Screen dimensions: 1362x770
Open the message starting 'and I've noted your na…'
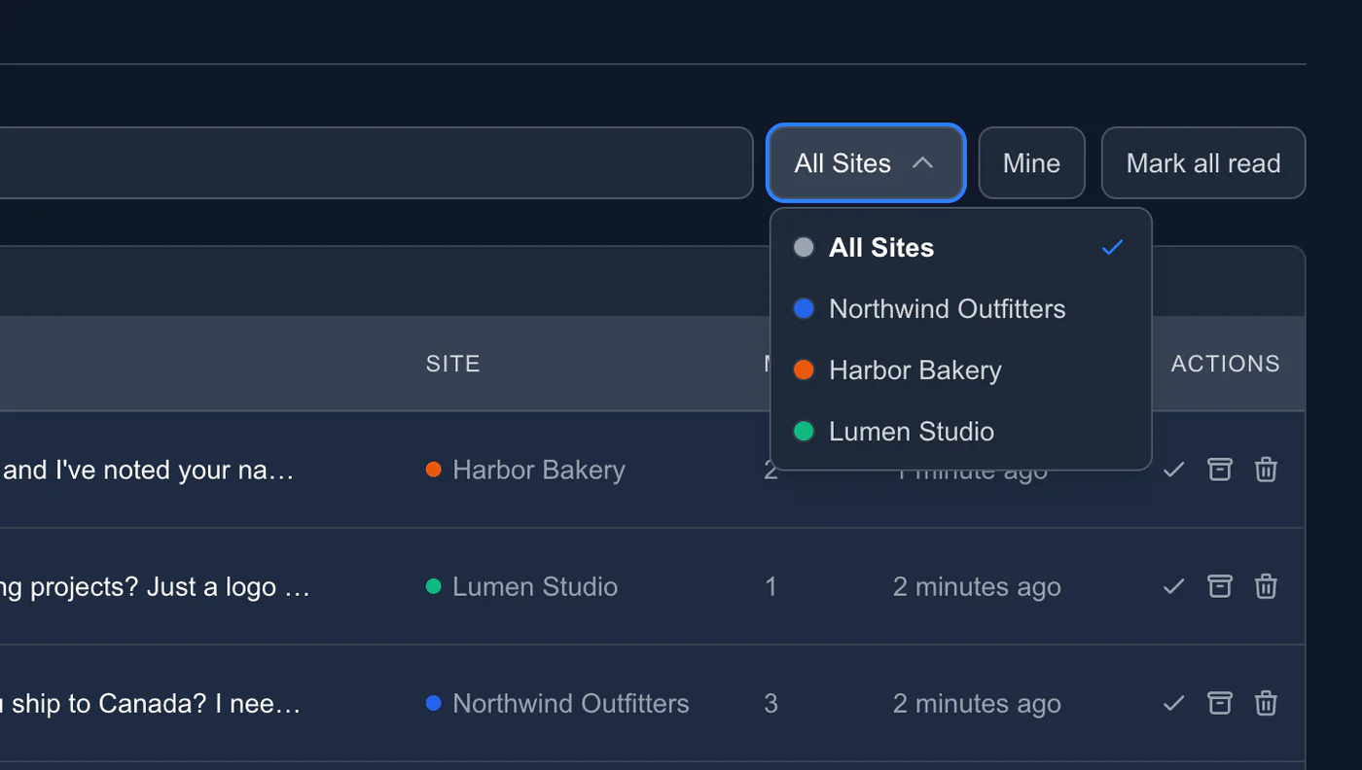click(149, 470)
